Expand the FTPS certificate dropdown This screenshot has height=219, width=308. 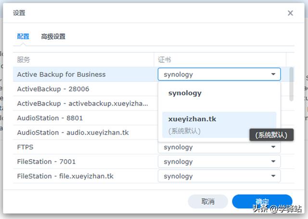tap(219, 147)
